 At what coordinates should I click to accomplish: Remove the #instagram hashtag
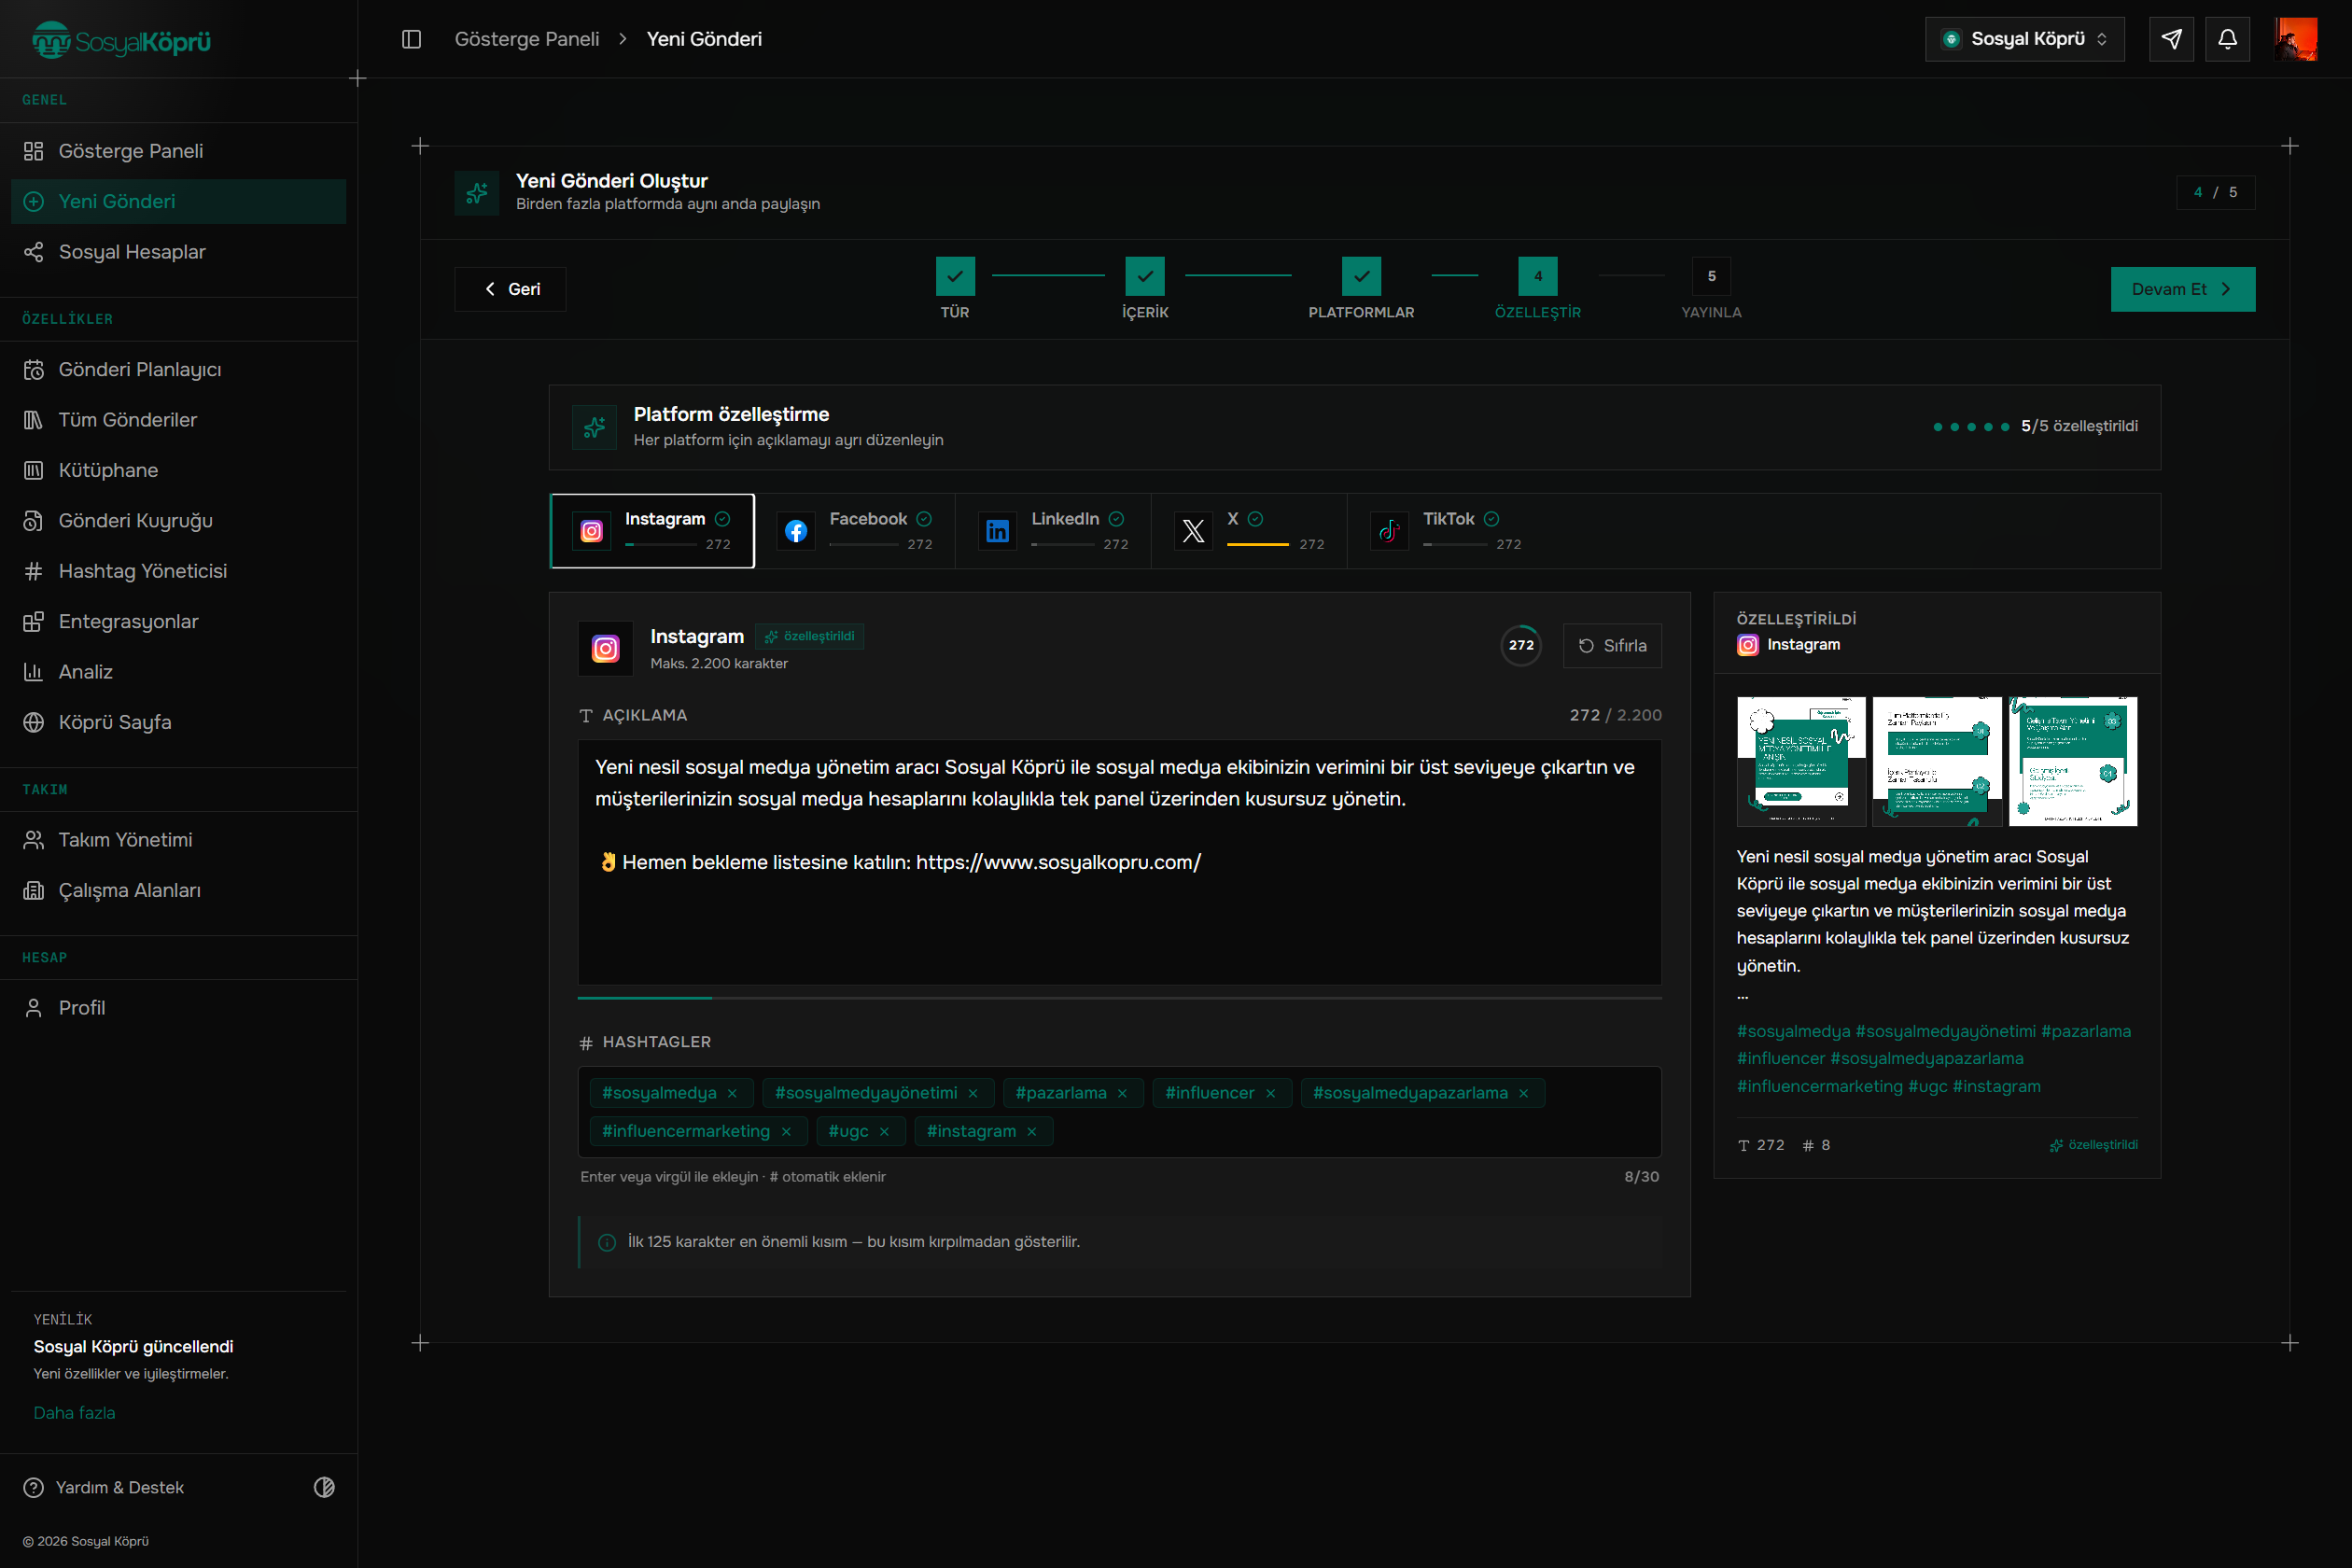click(x=1031, y=1131)
